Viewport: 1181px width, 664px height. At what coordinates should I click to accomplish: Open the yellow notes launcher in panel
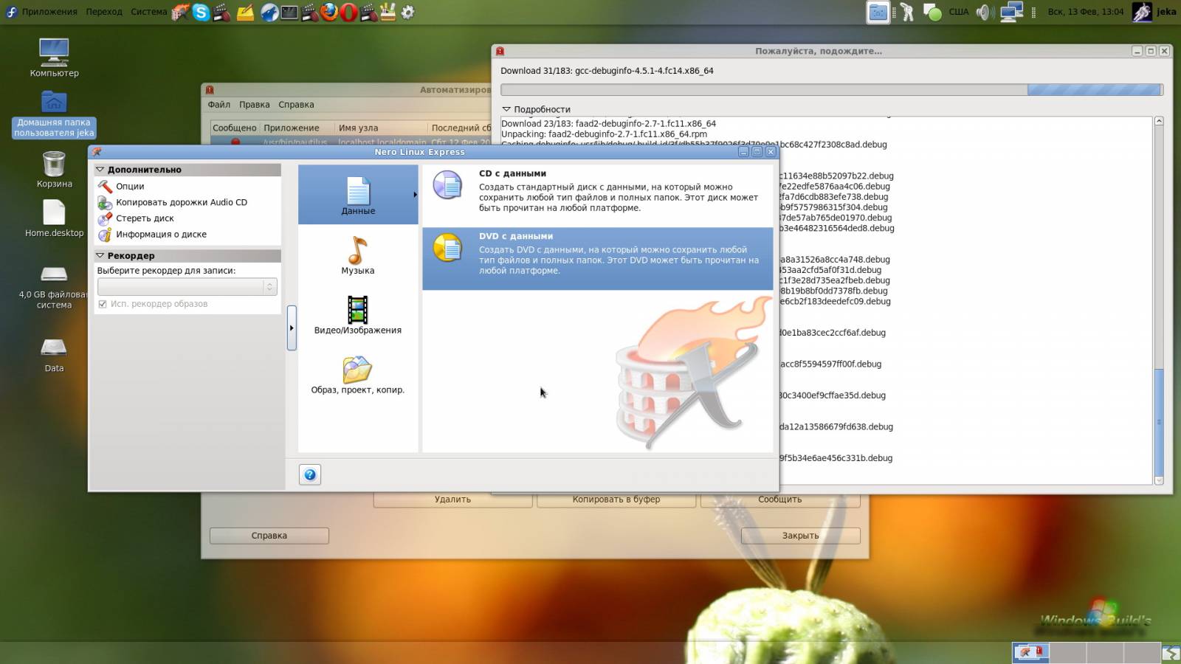click(246, 12)
